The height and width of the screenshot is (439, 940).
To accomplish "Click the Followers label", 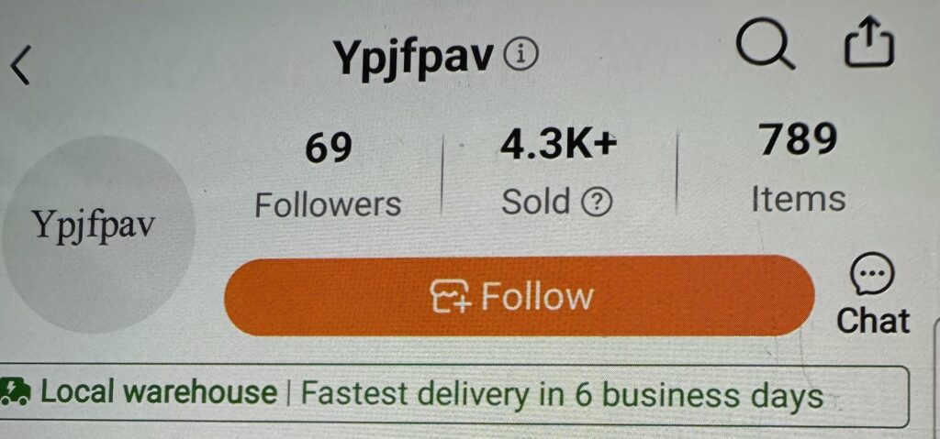I will click(328, 204).
